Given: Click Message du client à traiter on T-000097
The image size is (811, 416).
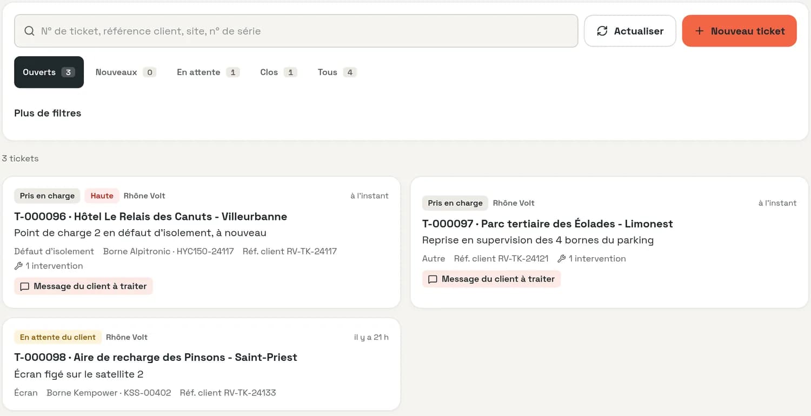Looking at the screenshot, I should (491, 279).
